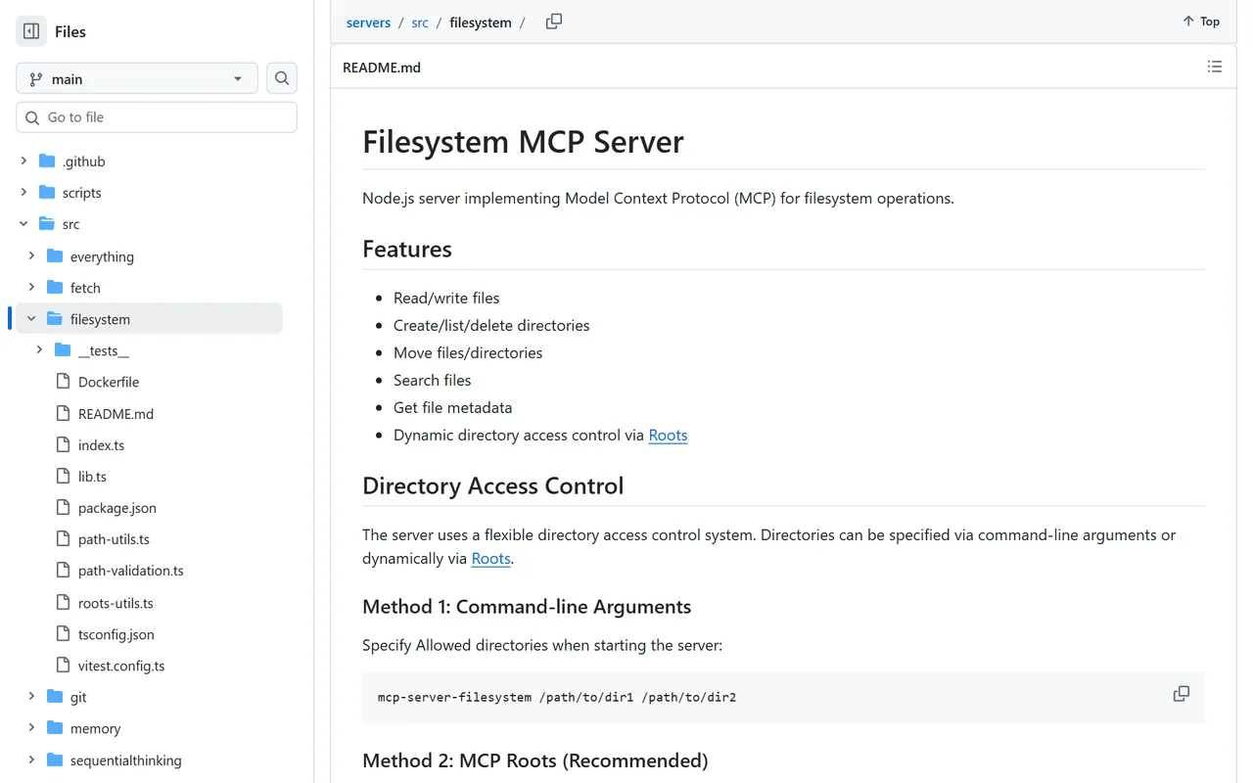Click the lib.ts file icon
This screenshot has height=783, width=1253.
point(63,476)
